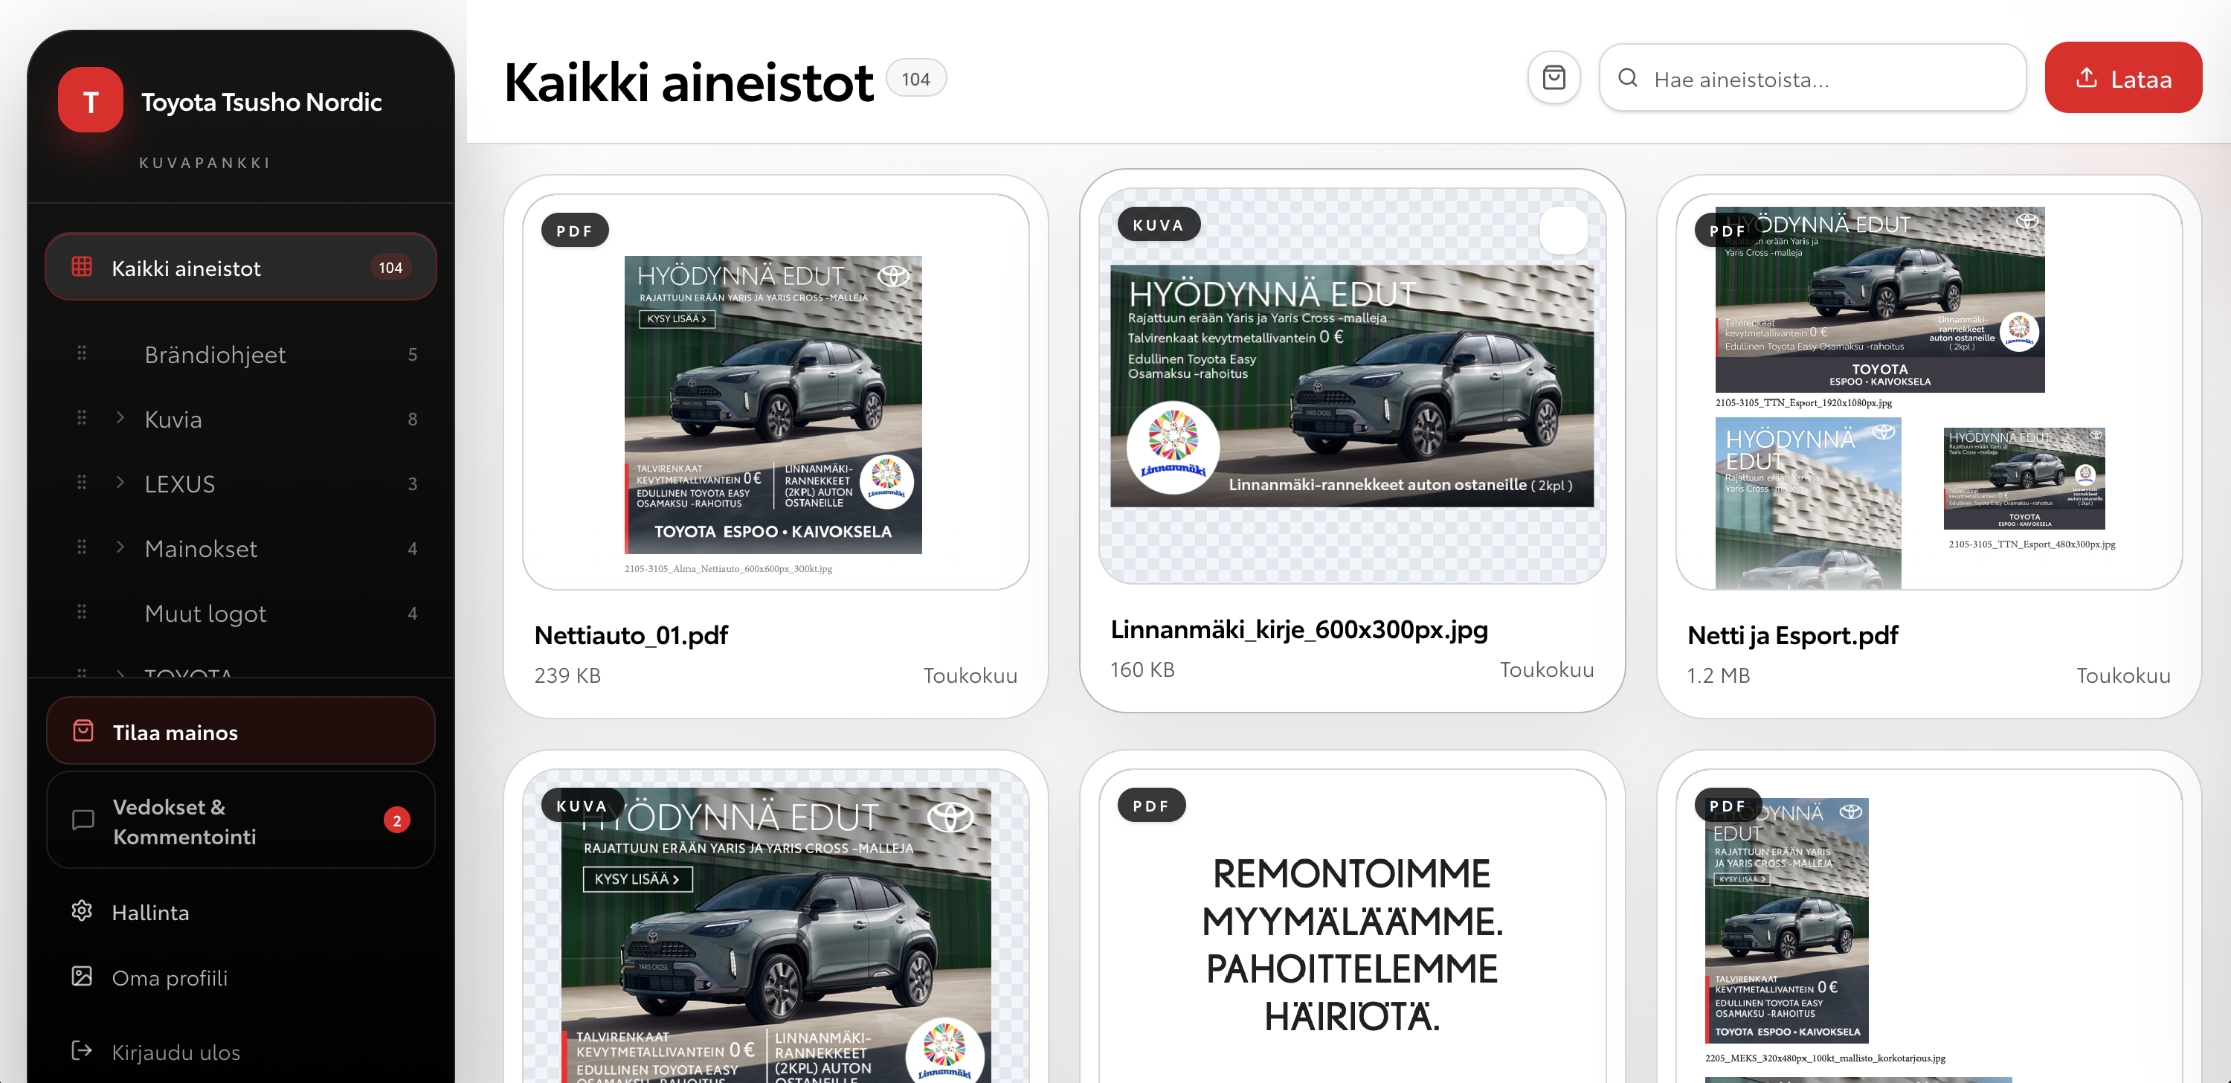Click the Tilaa mainos button

tap(241, 732)
